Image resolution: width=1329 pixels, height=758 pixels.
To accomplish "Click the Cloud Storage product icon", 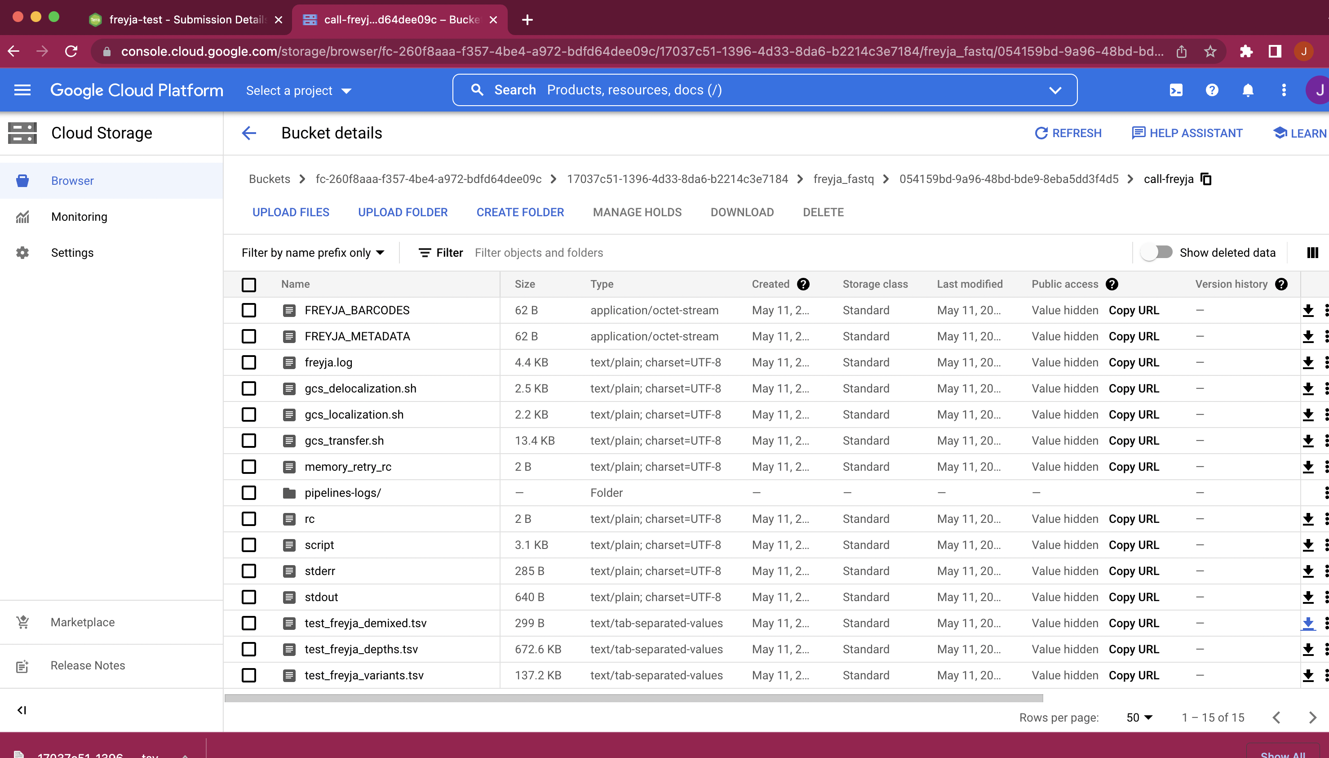I will pyautogui.click(x=22, y=133).
